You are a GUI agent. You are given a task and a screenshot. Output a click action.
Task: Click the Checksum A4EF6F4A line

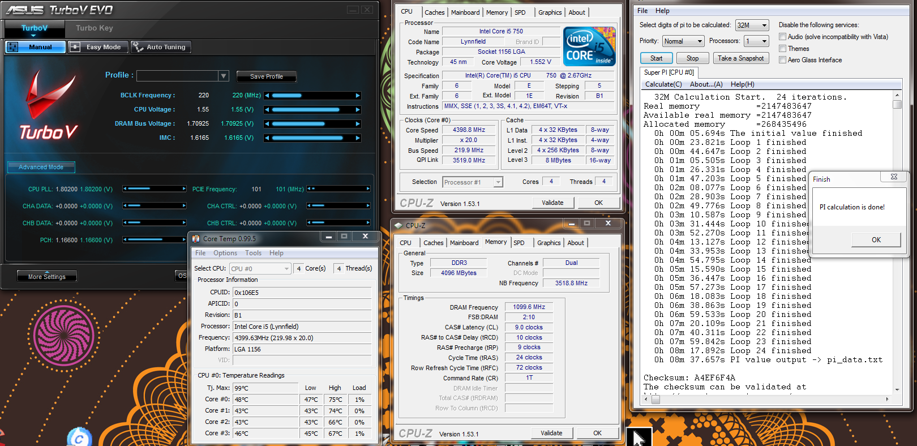[689, 378]
